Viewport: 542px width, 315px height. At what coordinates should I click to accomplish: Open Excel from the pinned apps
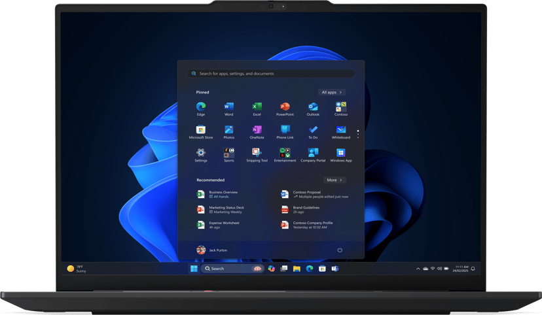click(257, 109)
